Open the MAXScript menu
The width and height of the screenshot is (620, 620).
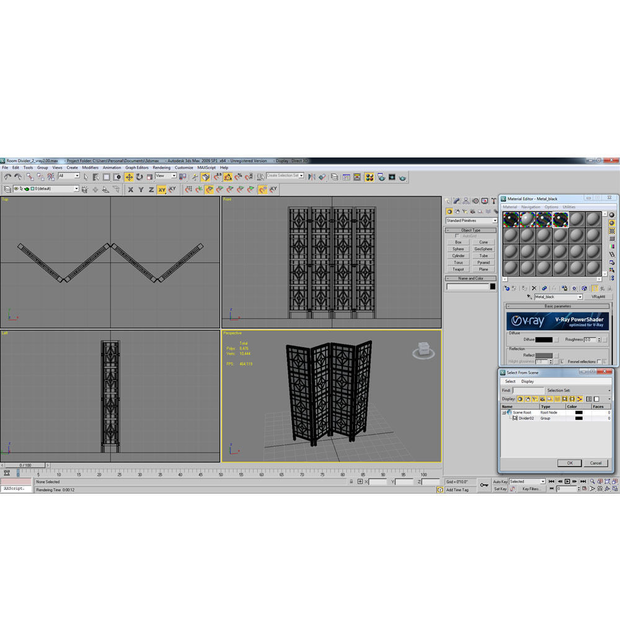click(x=206, y=167)
